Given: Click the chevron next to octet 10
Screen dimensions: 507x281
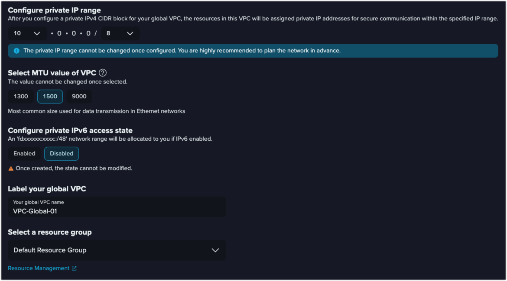Looking at the screenshot, I should 37,34.
